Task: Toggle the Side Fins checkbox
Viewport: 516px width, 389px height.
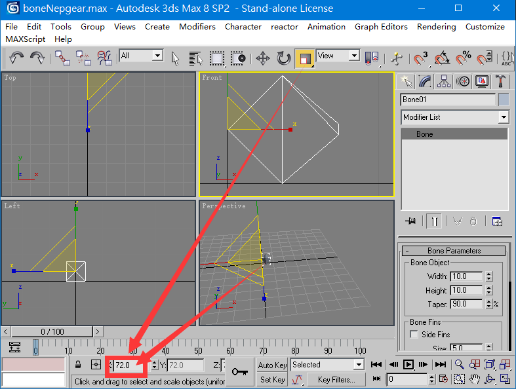Action: (414, 335)
